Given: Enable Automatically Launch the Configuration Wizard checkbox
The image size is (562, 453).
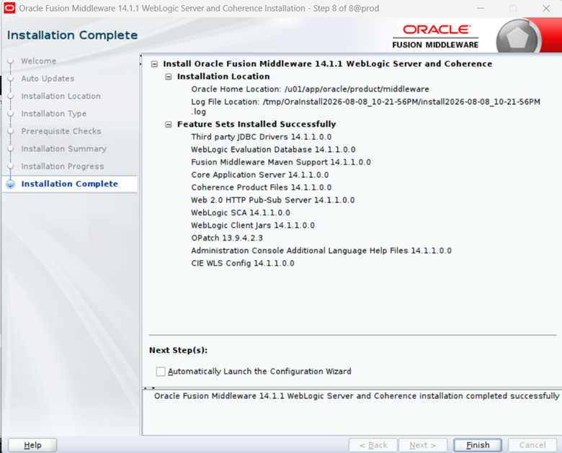Looking at the screenshot, I should click(x=161, y=372).
